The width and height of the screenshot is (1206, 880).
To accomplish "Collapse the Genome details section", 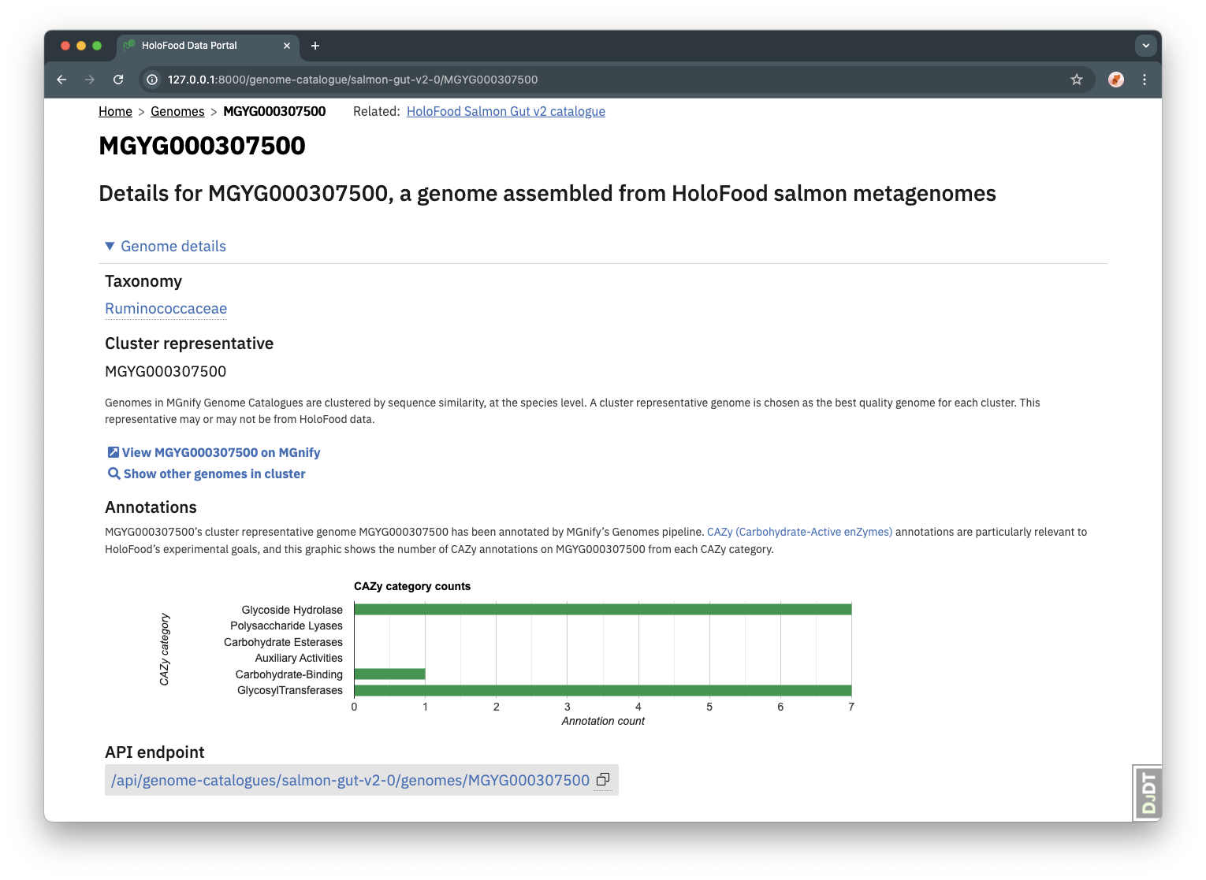I will pos(166,247).
